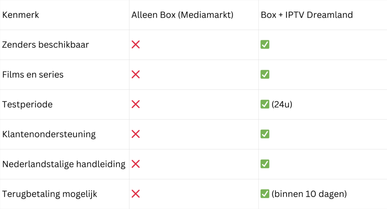The width and height of the screenshot is (387, 209).
Task: Click green checkmark for Films en series
Action: (265, 75)
